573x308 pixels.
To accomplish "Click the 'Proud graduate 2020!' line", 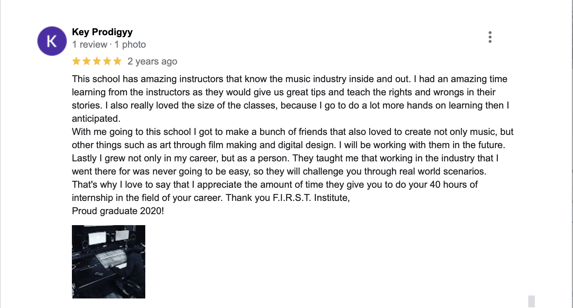I will [x=118, y=211].
